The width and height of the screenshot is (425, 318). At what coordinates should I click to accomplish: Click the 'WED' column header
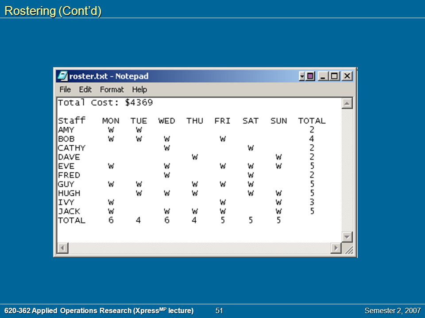(167, 121)
